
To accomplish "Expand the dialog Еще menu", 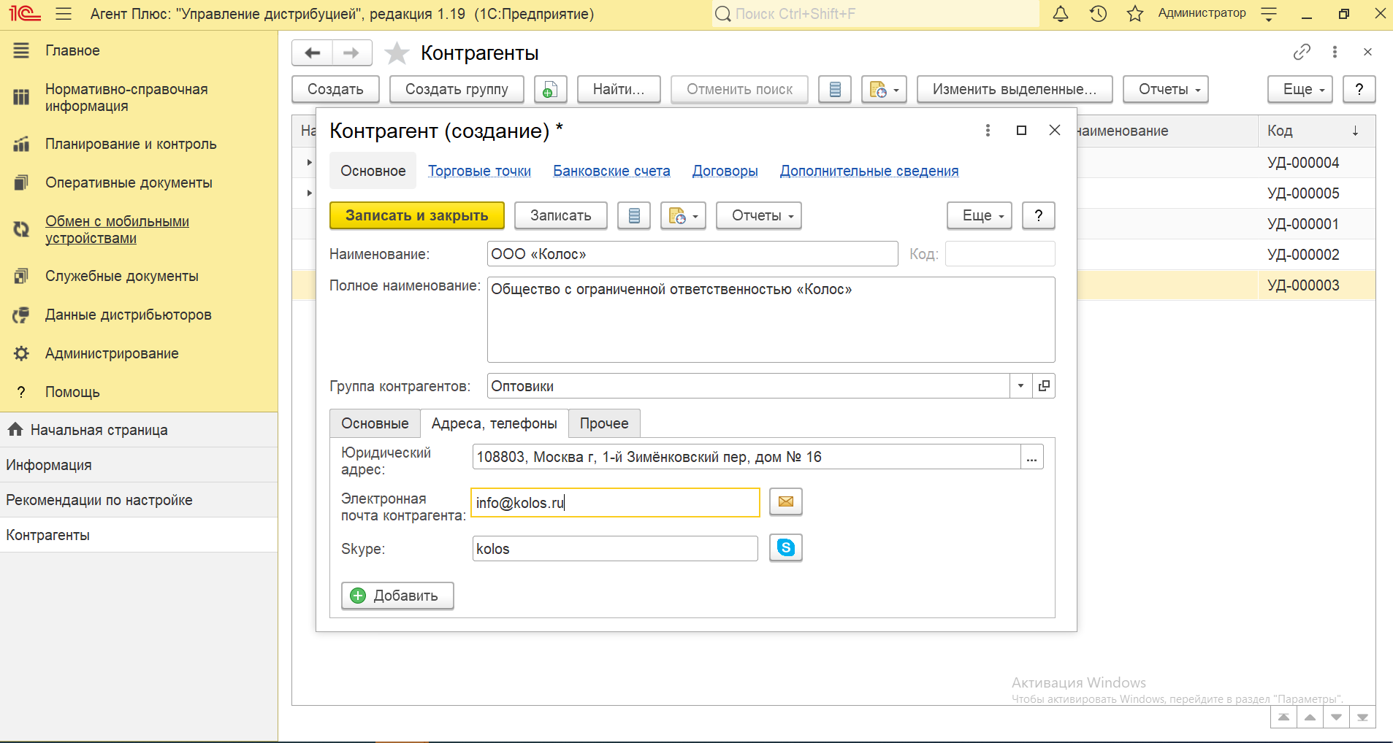I will [980, 215].
